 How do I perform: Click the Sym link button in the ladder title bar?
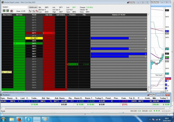[131, 2]
